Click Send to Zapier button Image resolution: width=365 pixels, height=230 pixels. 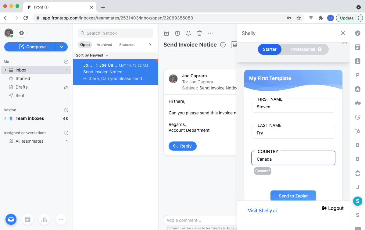coord(293,196)
